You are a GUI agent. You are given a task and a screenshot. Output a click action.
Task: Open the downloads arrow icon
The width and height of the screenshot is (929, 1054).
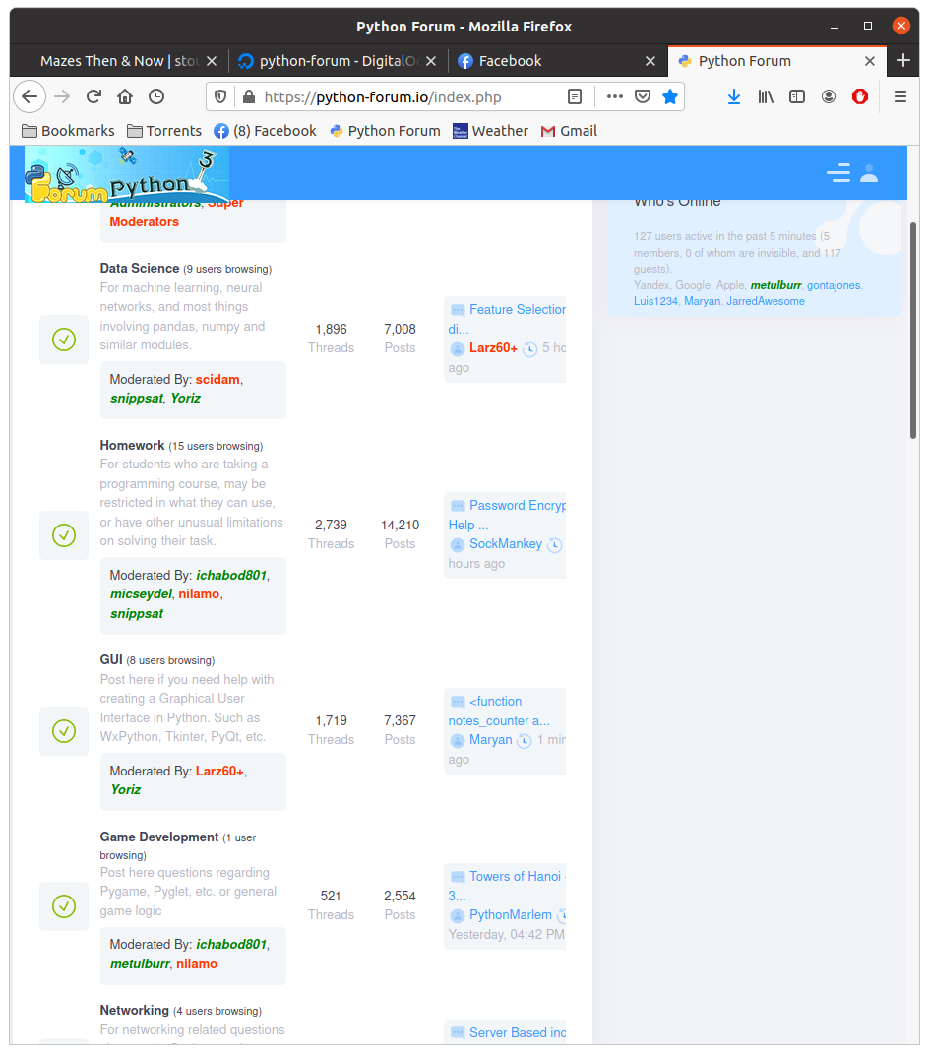click(734, 96)
